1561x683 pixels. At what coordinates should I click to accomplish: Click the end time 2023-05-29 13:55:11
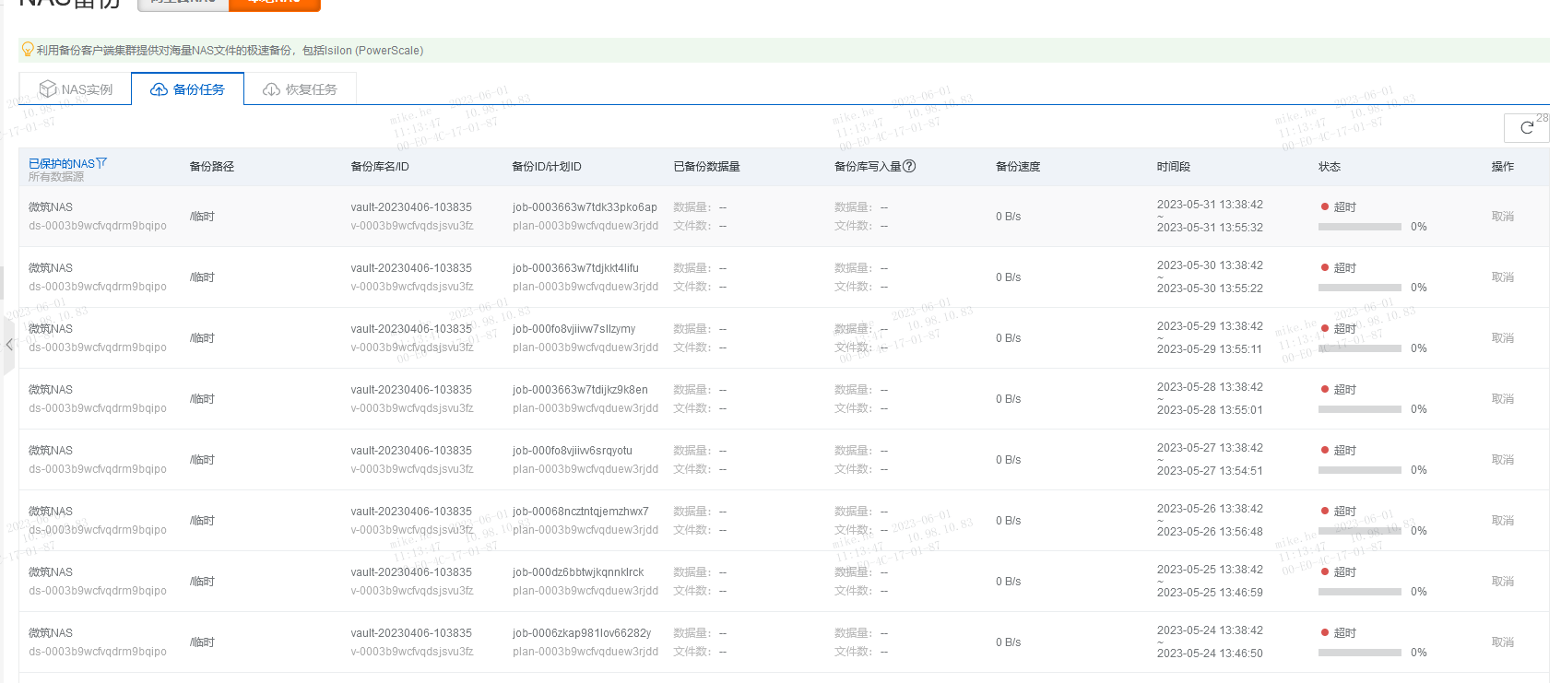pos(1210,349)
